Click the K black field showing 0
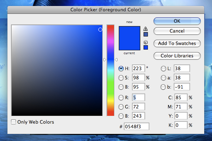Screen dimensions: 212x141 pyautogui.click(x=181, y=125)
